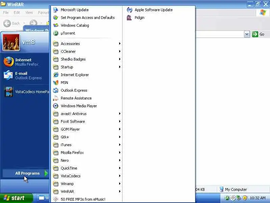270x203 pixels.
Task: Launch Windows Media Player icon
Action: [x=56, y=106]
